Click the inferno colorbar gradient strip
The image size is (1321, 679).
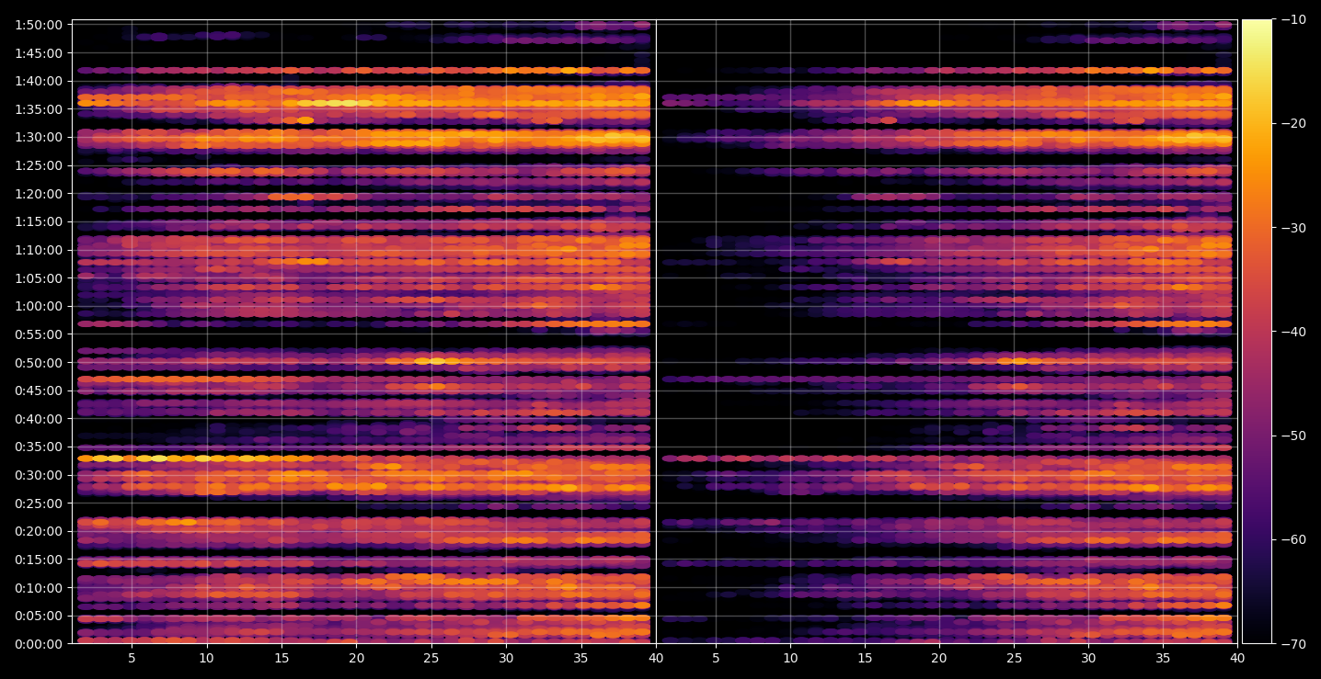click(x=1257, y=332)
